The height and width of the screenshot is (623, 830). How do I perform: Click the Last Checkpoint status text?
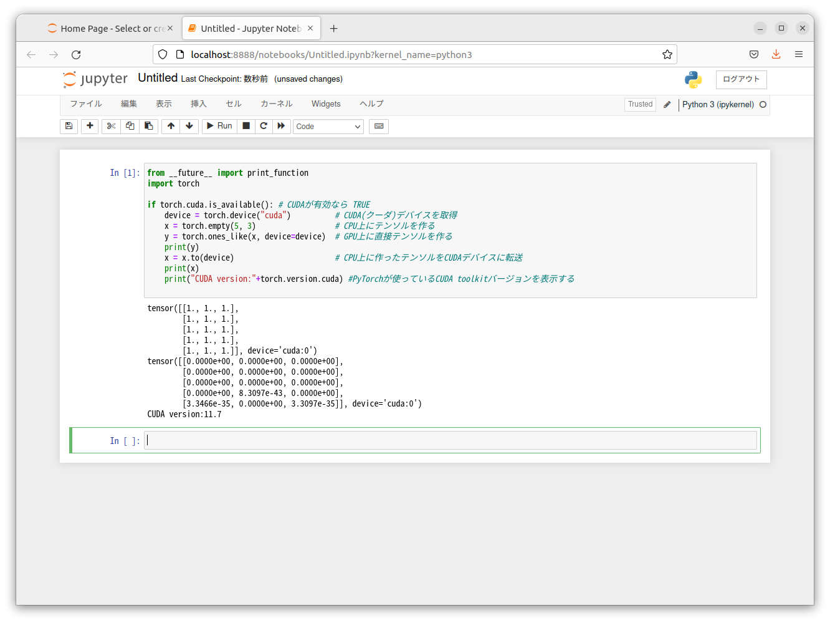pos(224,79)
